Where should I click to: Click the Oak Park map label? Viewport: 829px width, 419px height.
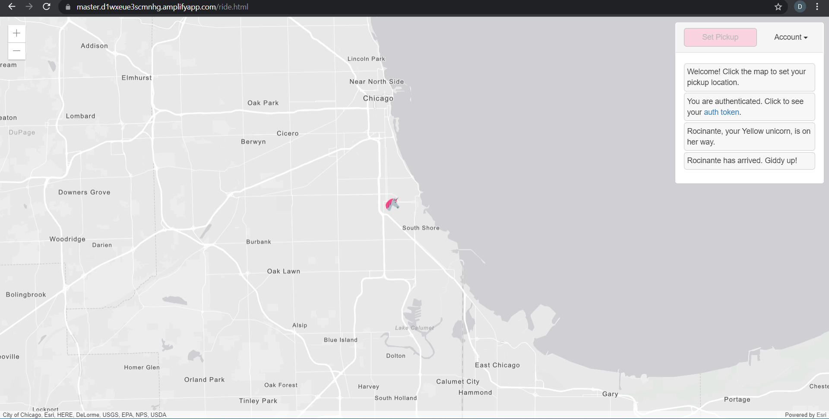coord(263,103)
